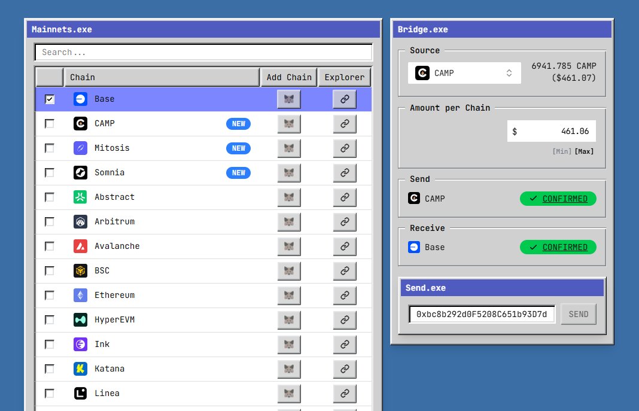Viewport: 639px width, 411px height.
Task: Add Linea chain via MetaMask fox button
Action: coord(289,394)
